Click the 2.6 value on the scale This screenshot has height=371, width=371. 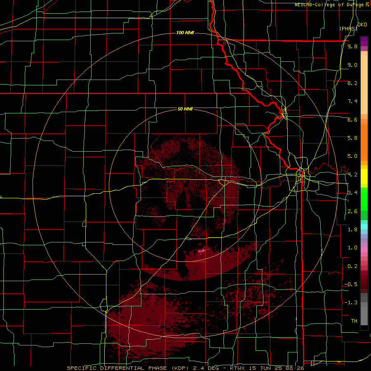pos(352,211)
